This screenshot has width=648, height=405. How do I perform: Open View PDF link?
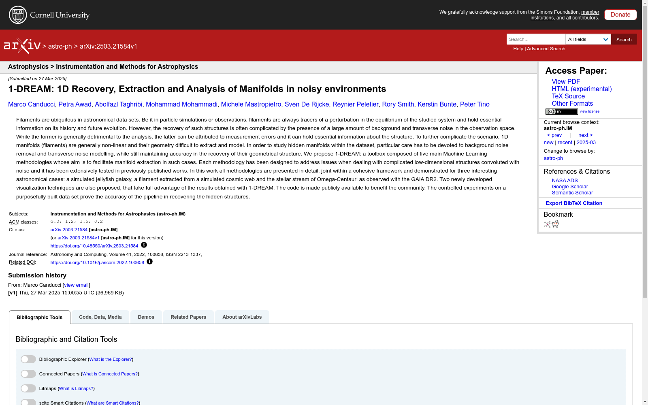566,81
